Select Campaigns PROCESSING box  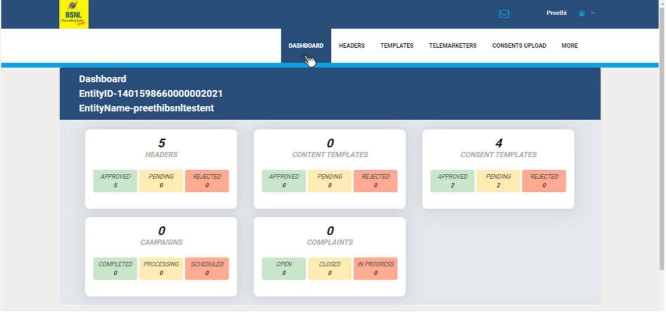[161, 269]
